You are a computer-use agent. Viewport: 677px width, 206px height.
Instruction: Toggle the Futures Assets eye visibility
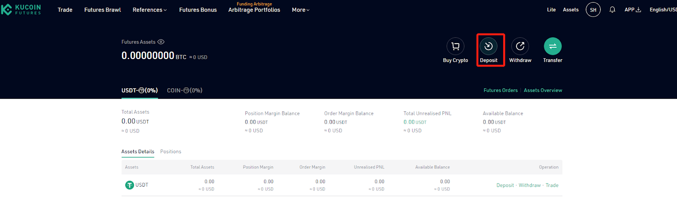click(161, 42)
